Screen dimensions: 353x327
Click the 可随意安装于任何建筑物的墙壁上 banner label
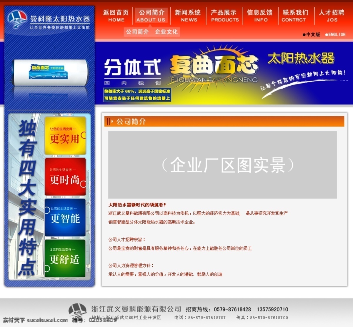[x=137, y=98]
